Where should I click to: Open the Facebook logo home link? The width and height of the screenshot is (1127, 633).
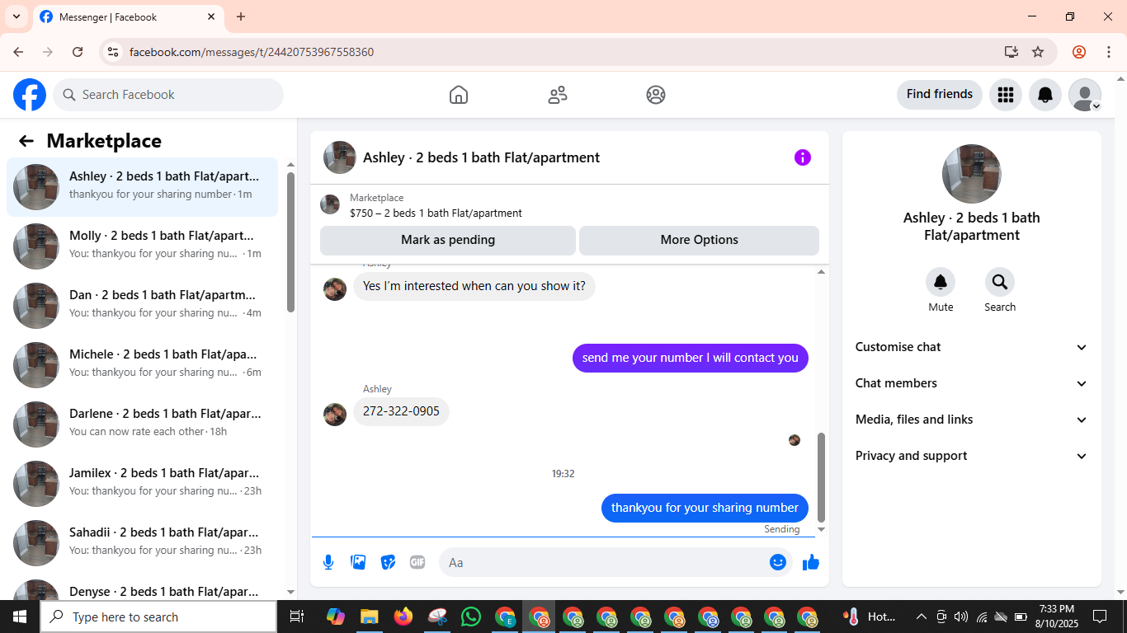30,95
